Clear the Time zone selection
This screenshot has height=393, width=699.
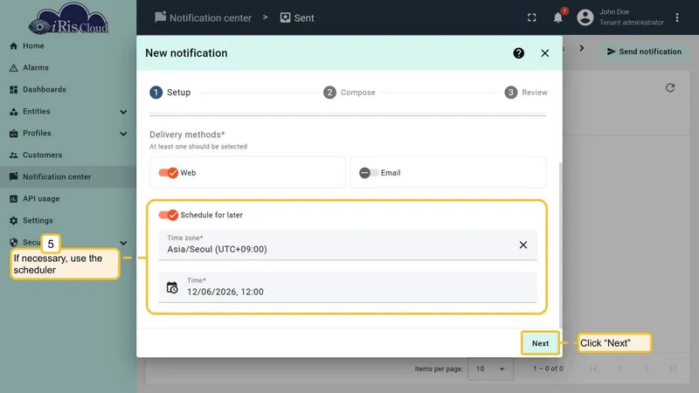[x=523, y=245]
